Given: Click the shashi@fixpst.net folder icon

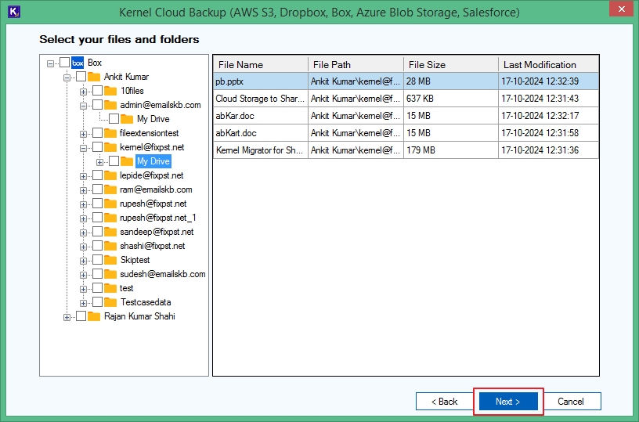Looking at the screenshot, I should [110, 246].
